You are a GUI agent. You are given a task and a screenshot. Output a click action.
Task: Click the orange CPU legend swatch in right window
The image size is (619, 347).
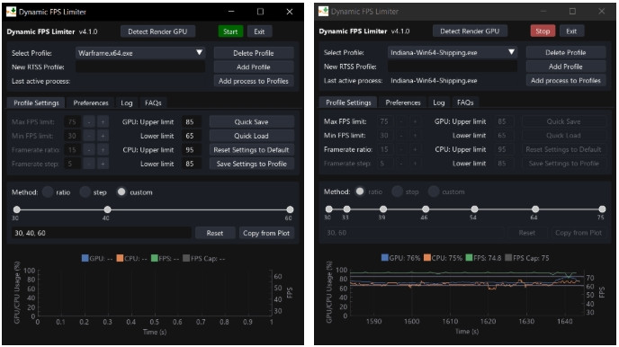427,258
